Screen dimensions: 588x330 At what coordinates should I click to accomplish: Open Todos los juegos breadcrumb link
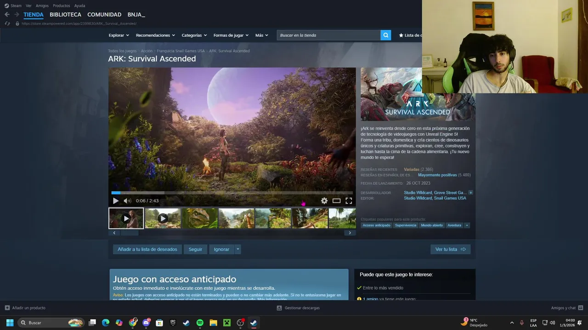(x=122, y=51)
